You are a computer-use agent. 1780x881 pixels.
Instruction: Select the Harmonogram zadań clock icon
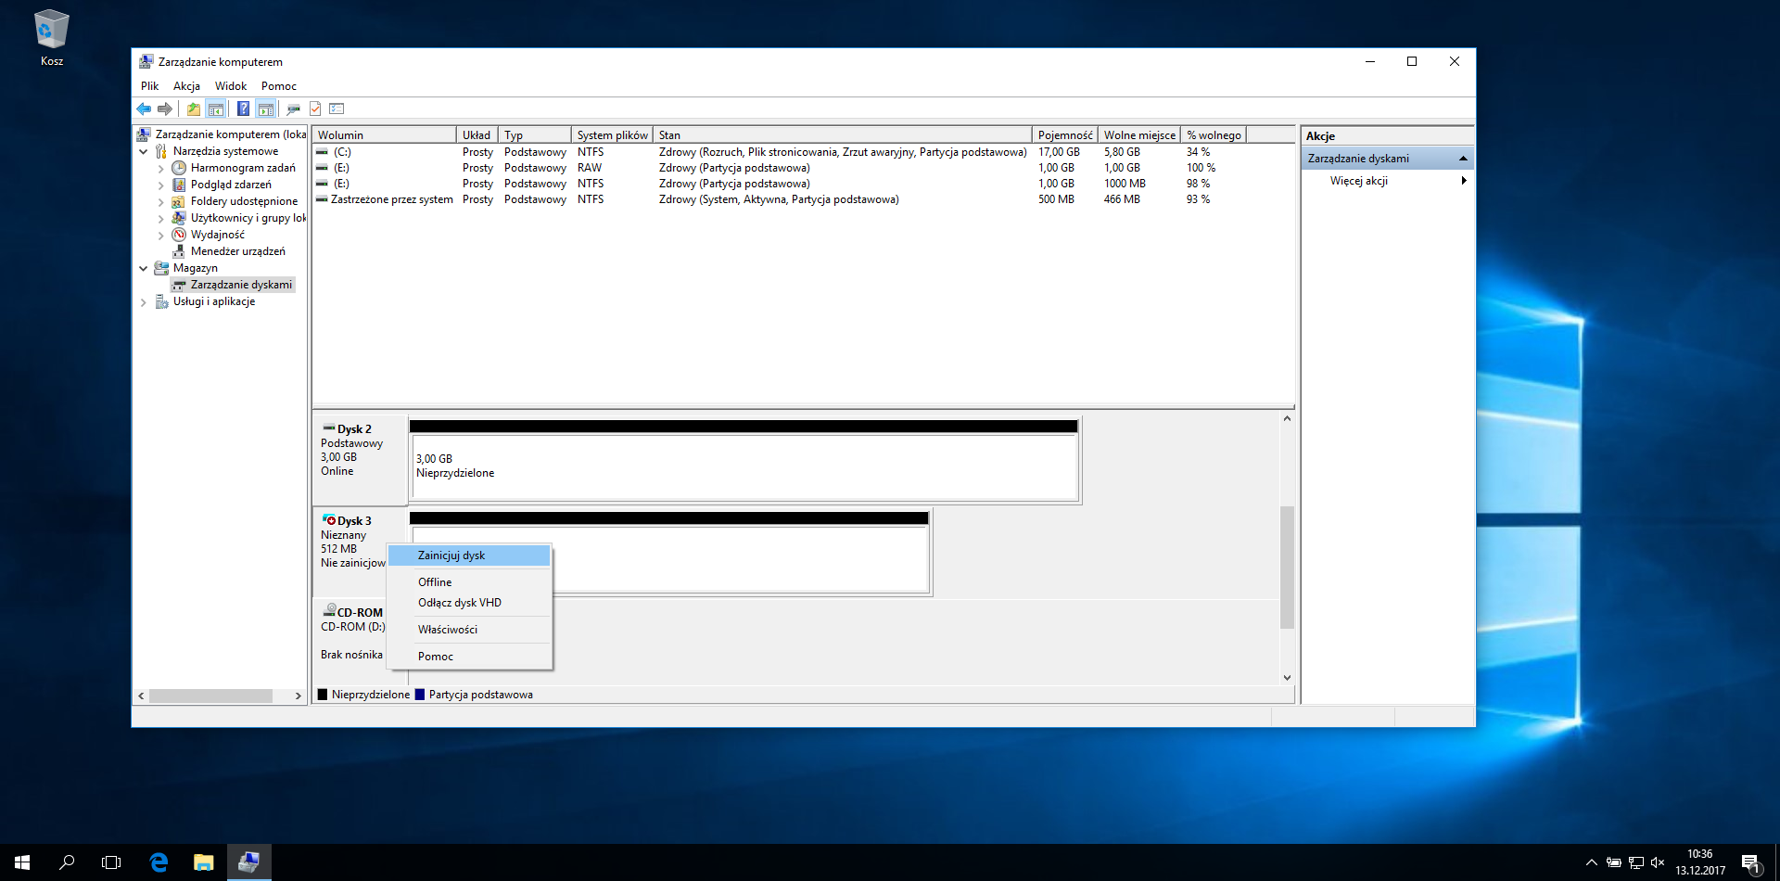(179, 168)
